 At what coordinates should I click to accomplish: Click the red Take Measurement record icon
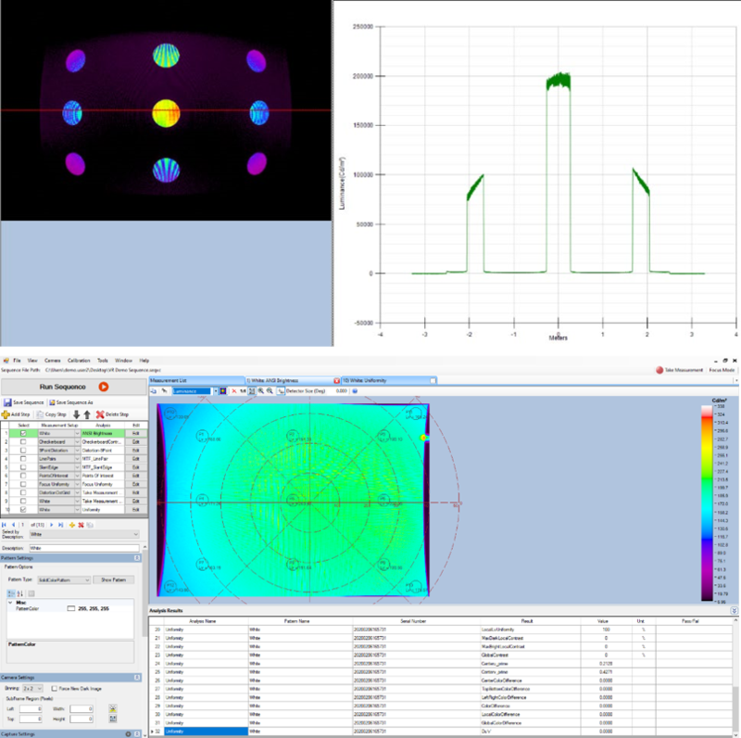click(659, 370)
